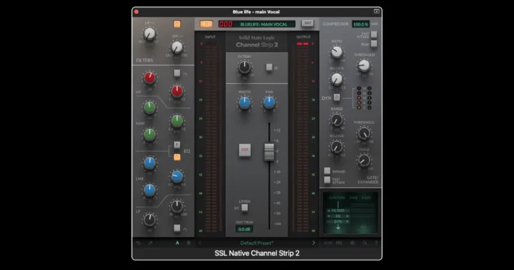Click the Out Trim 0.0 dB field

tap(244, 229)
